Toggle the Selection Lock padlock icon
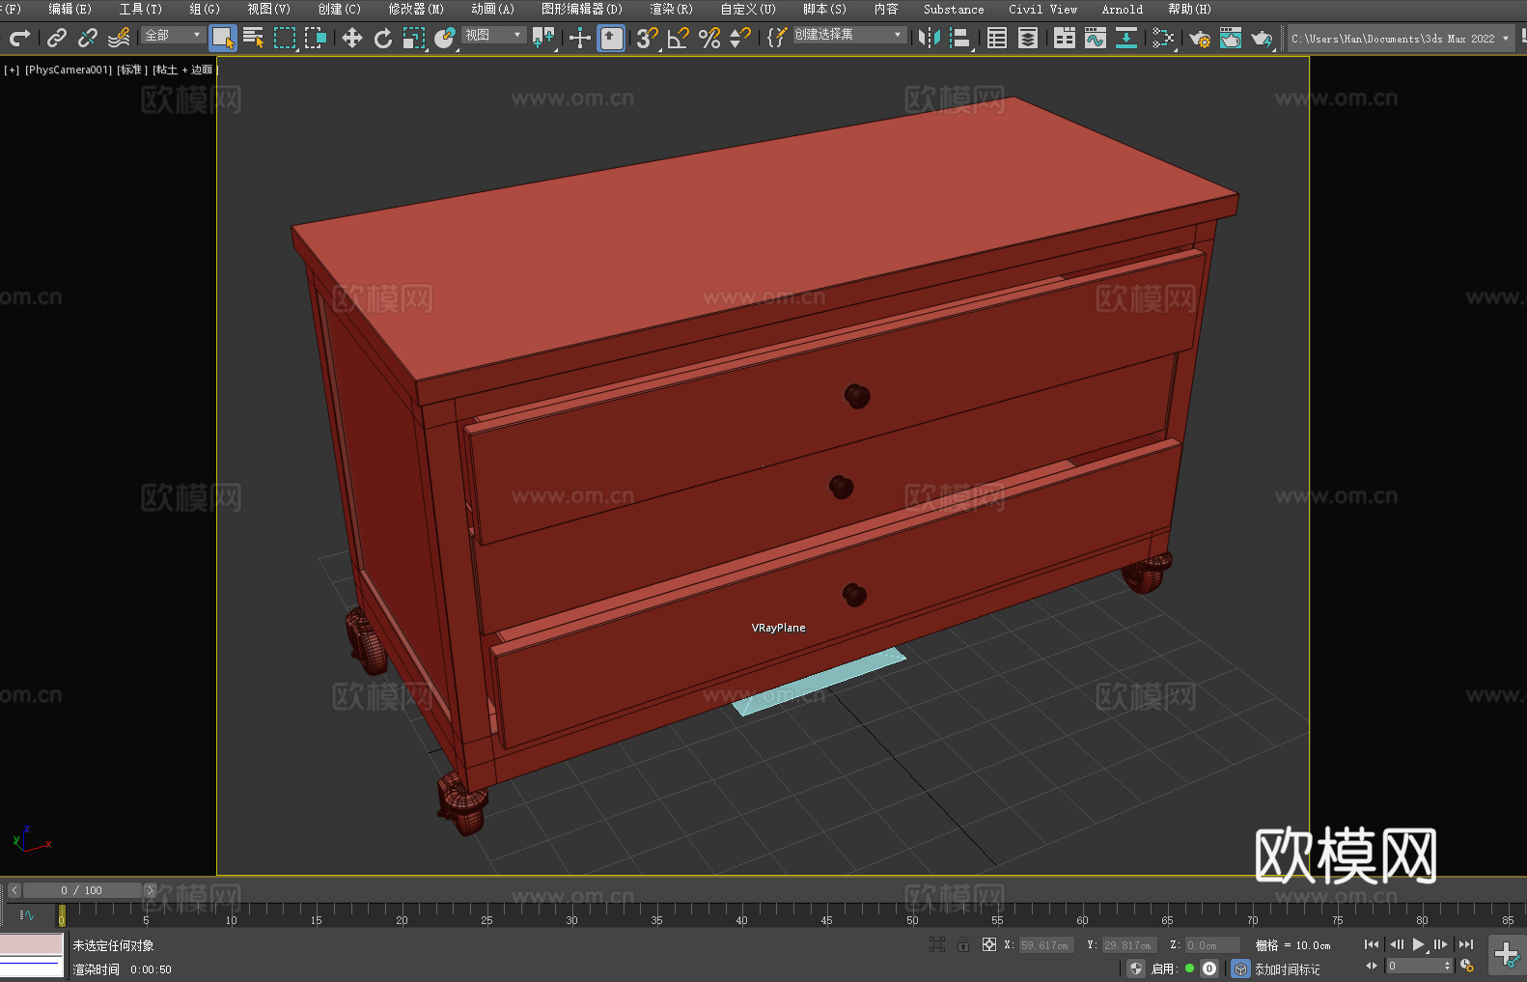1527x982 pixels. tap(963, 944)
